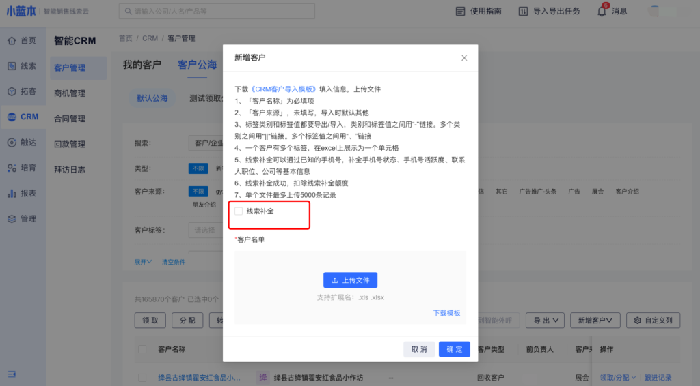Select 商机管理 in CRM menu
The width and height of the screenshot is (700, 386).
click(x=70, y=93)
